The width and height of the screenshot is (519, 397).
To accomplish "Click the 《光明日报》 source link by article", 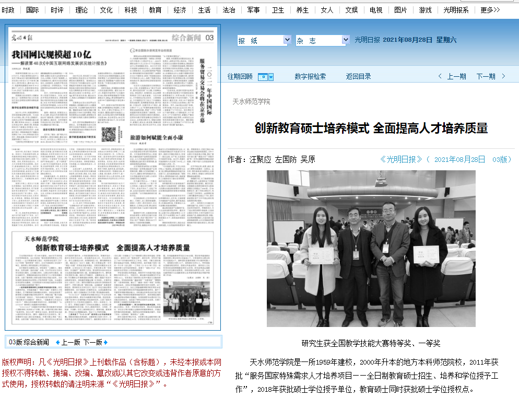I will click(x=400, y=159).
